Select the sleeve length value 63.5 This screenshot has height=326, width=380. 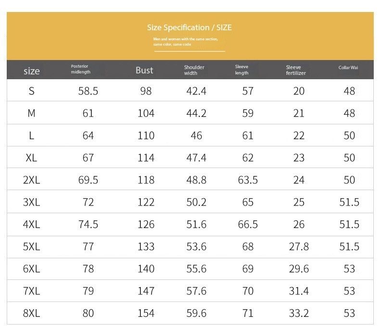[x=248, y=180]
